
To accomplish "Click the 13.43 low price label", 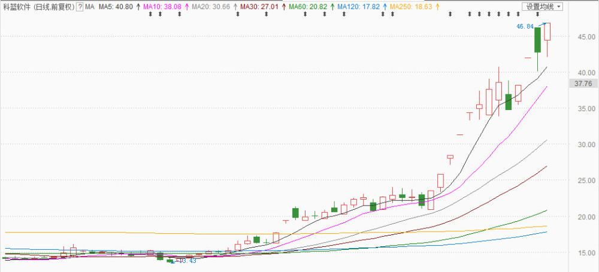I will (x=187, y=261).
